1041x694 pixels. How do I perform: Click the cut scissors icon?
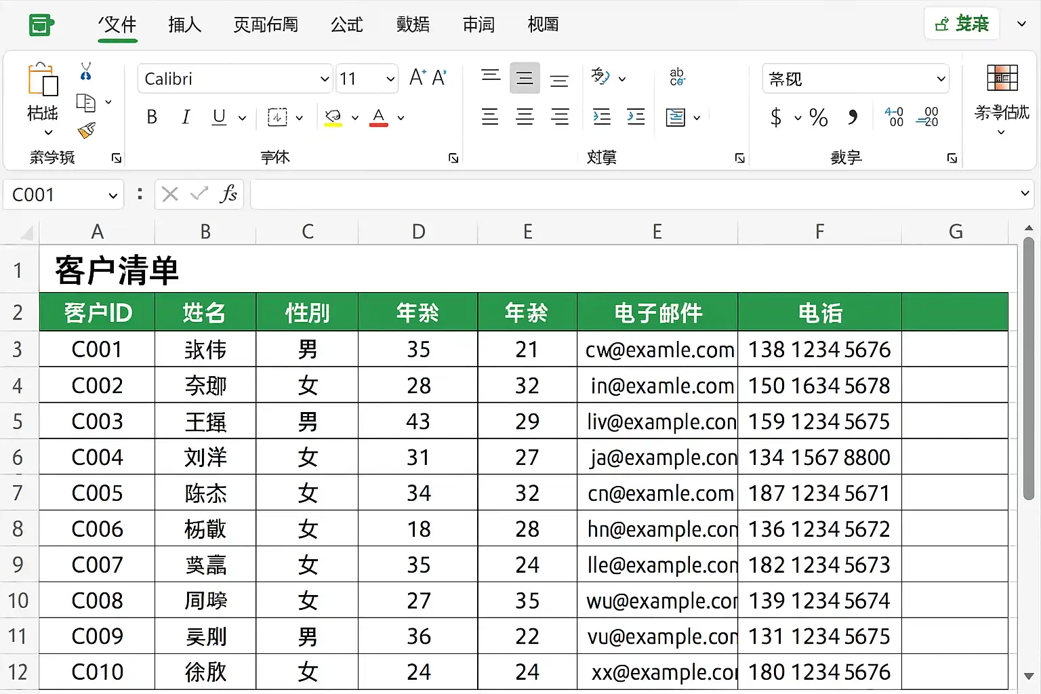tap(86, 71)
